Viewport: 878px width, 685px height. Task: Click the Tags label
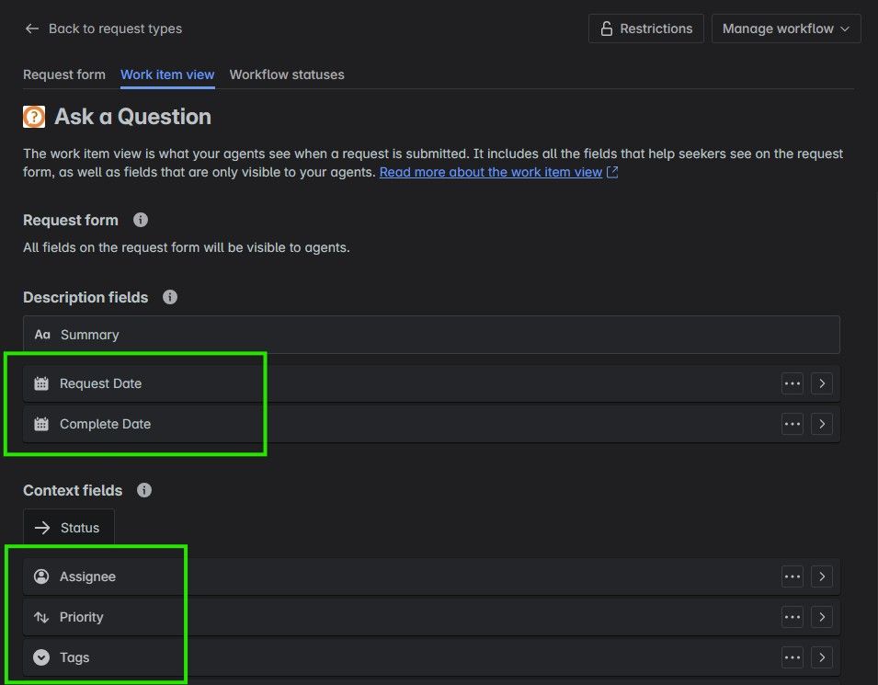[x=74, y=657]
